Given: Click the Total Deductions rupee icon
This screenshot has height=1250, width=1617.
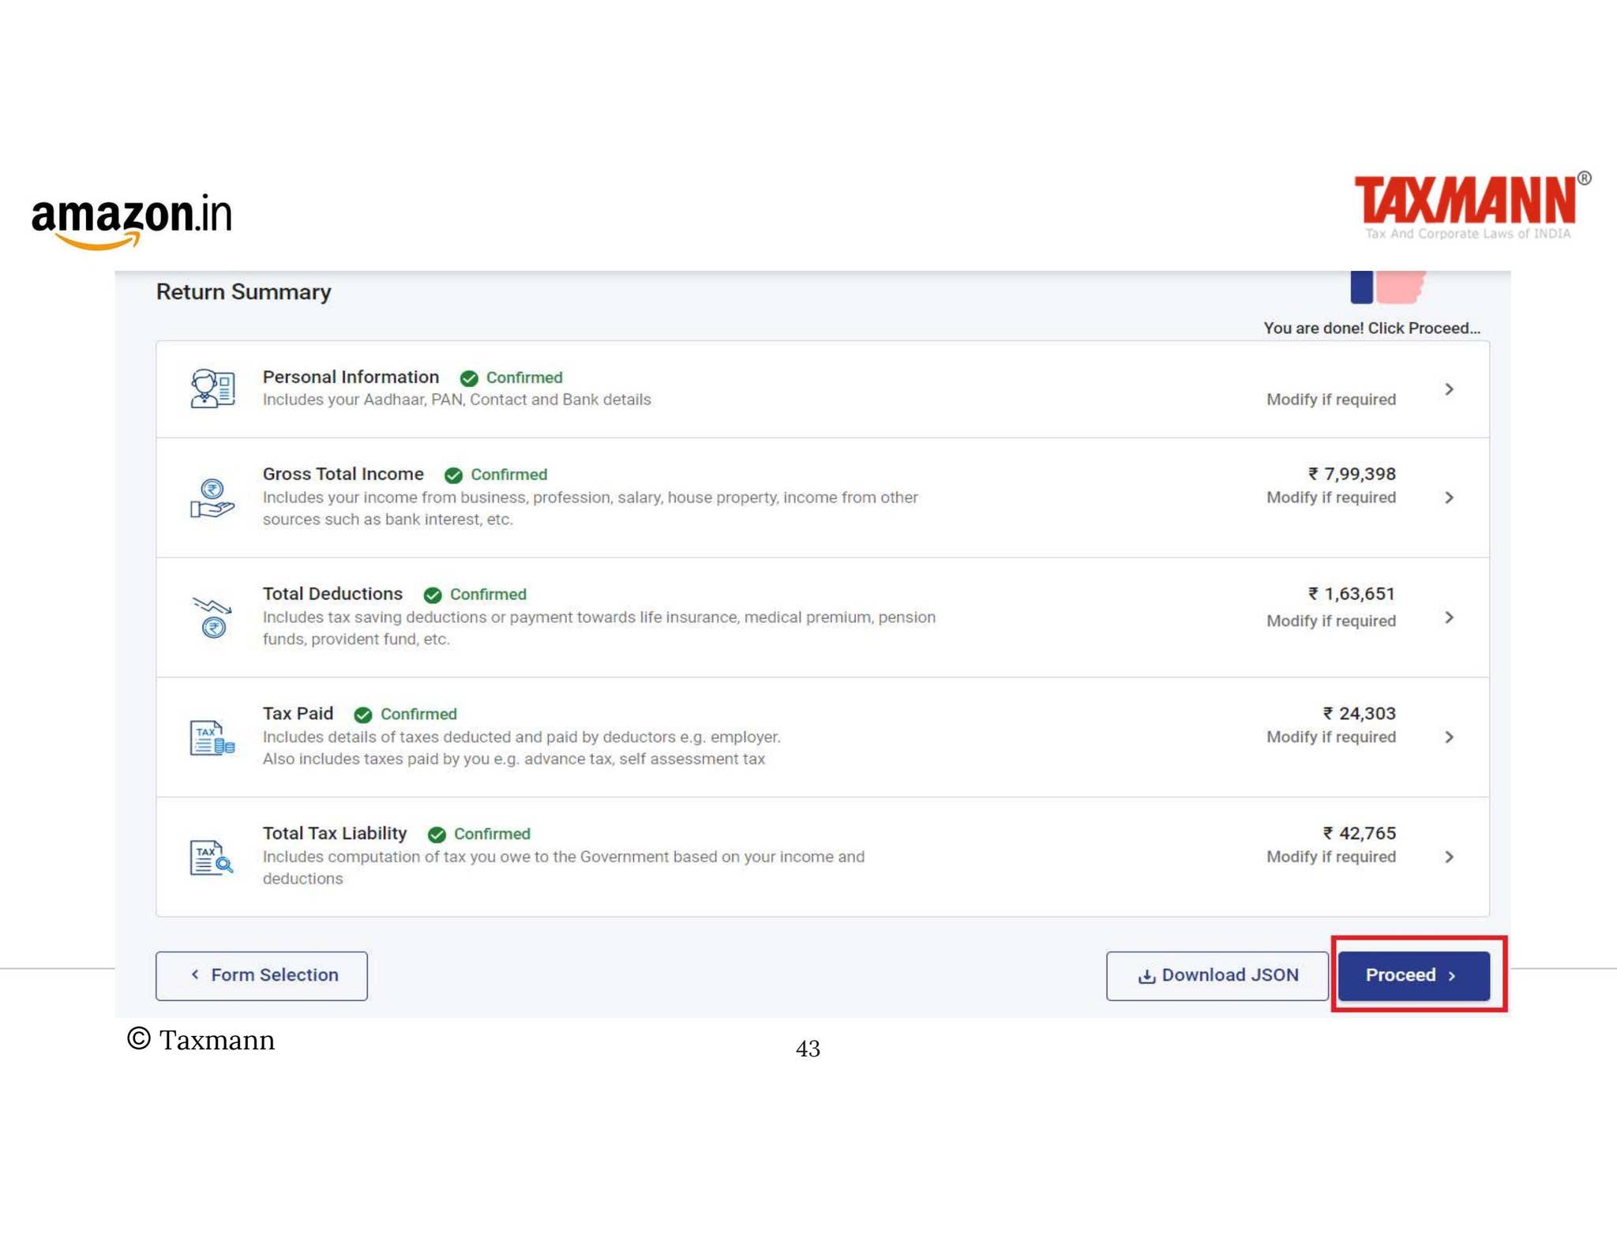Looking at the screenshot, I should tap(212, 617).
